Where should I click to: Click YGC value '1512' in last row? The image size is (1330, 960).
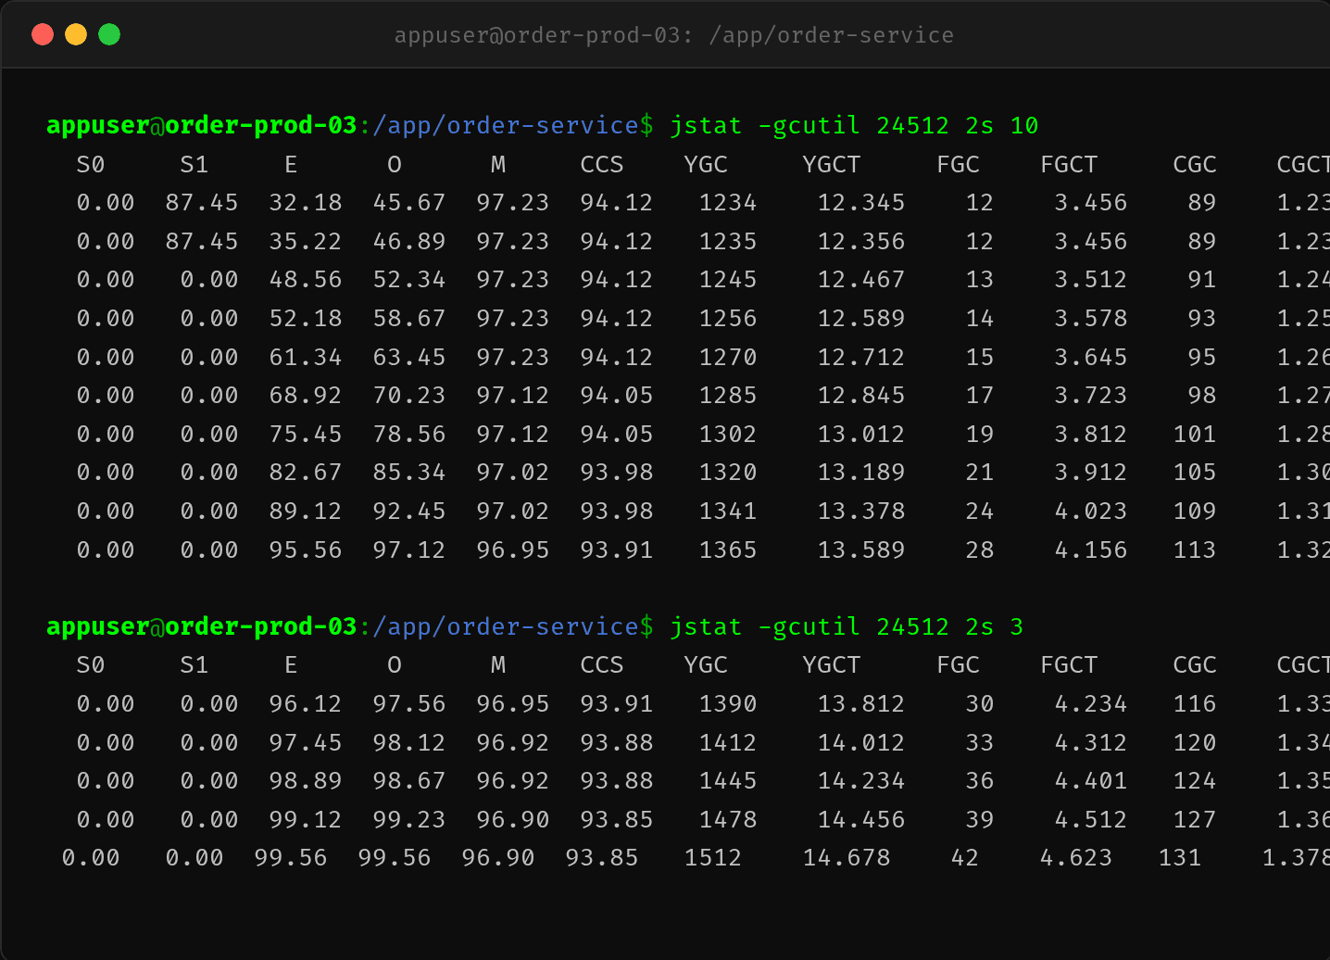click(713, 857)
